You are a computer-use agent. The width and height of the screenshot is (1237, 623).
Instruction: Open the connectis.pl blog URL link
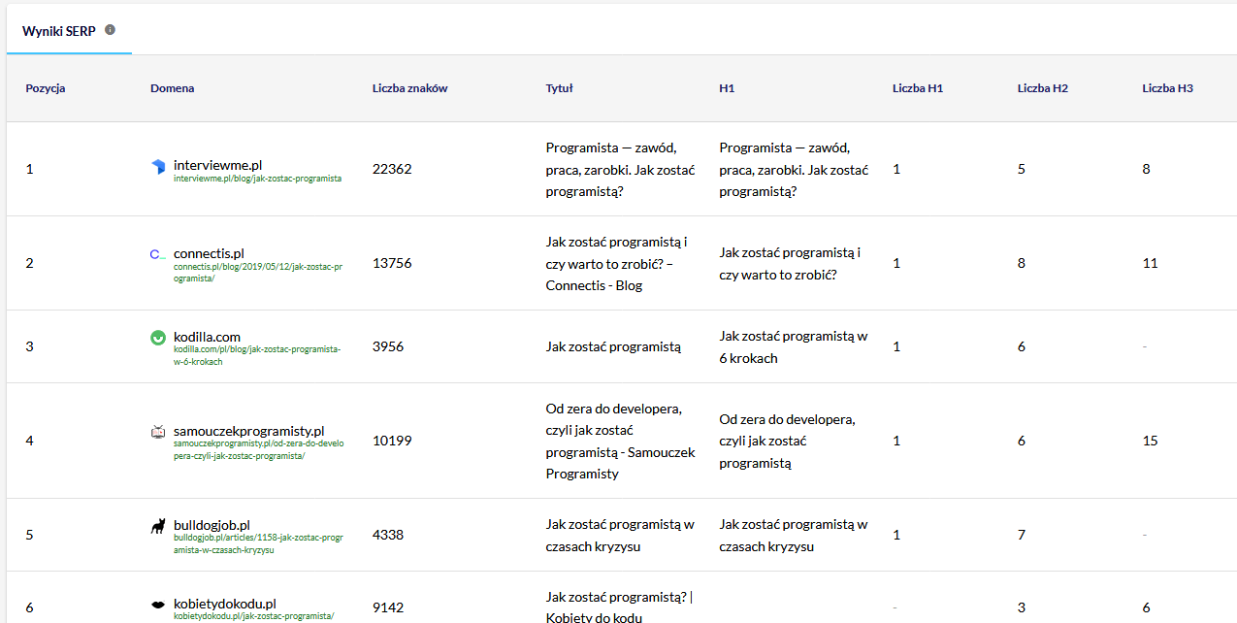point(257,272)
